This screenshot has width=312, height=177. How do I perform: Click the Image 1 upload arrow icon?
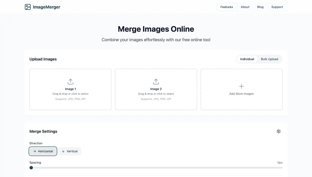(70, 81)
